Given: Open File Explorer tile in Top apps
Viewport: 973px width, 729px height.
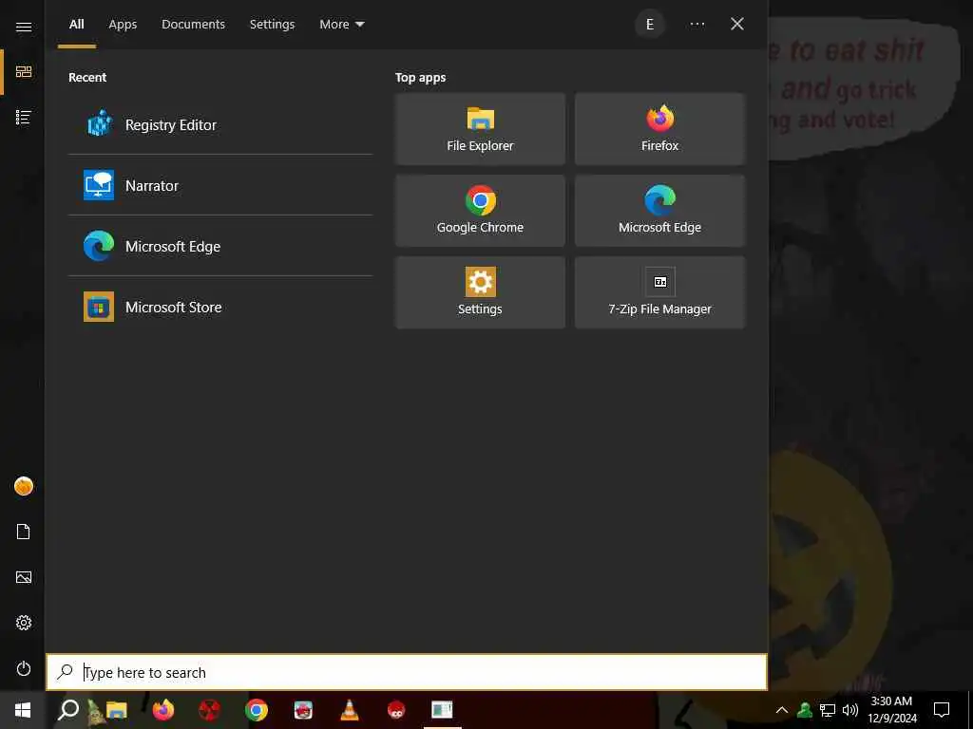Looking at the screenshot, I should [480, 129].
